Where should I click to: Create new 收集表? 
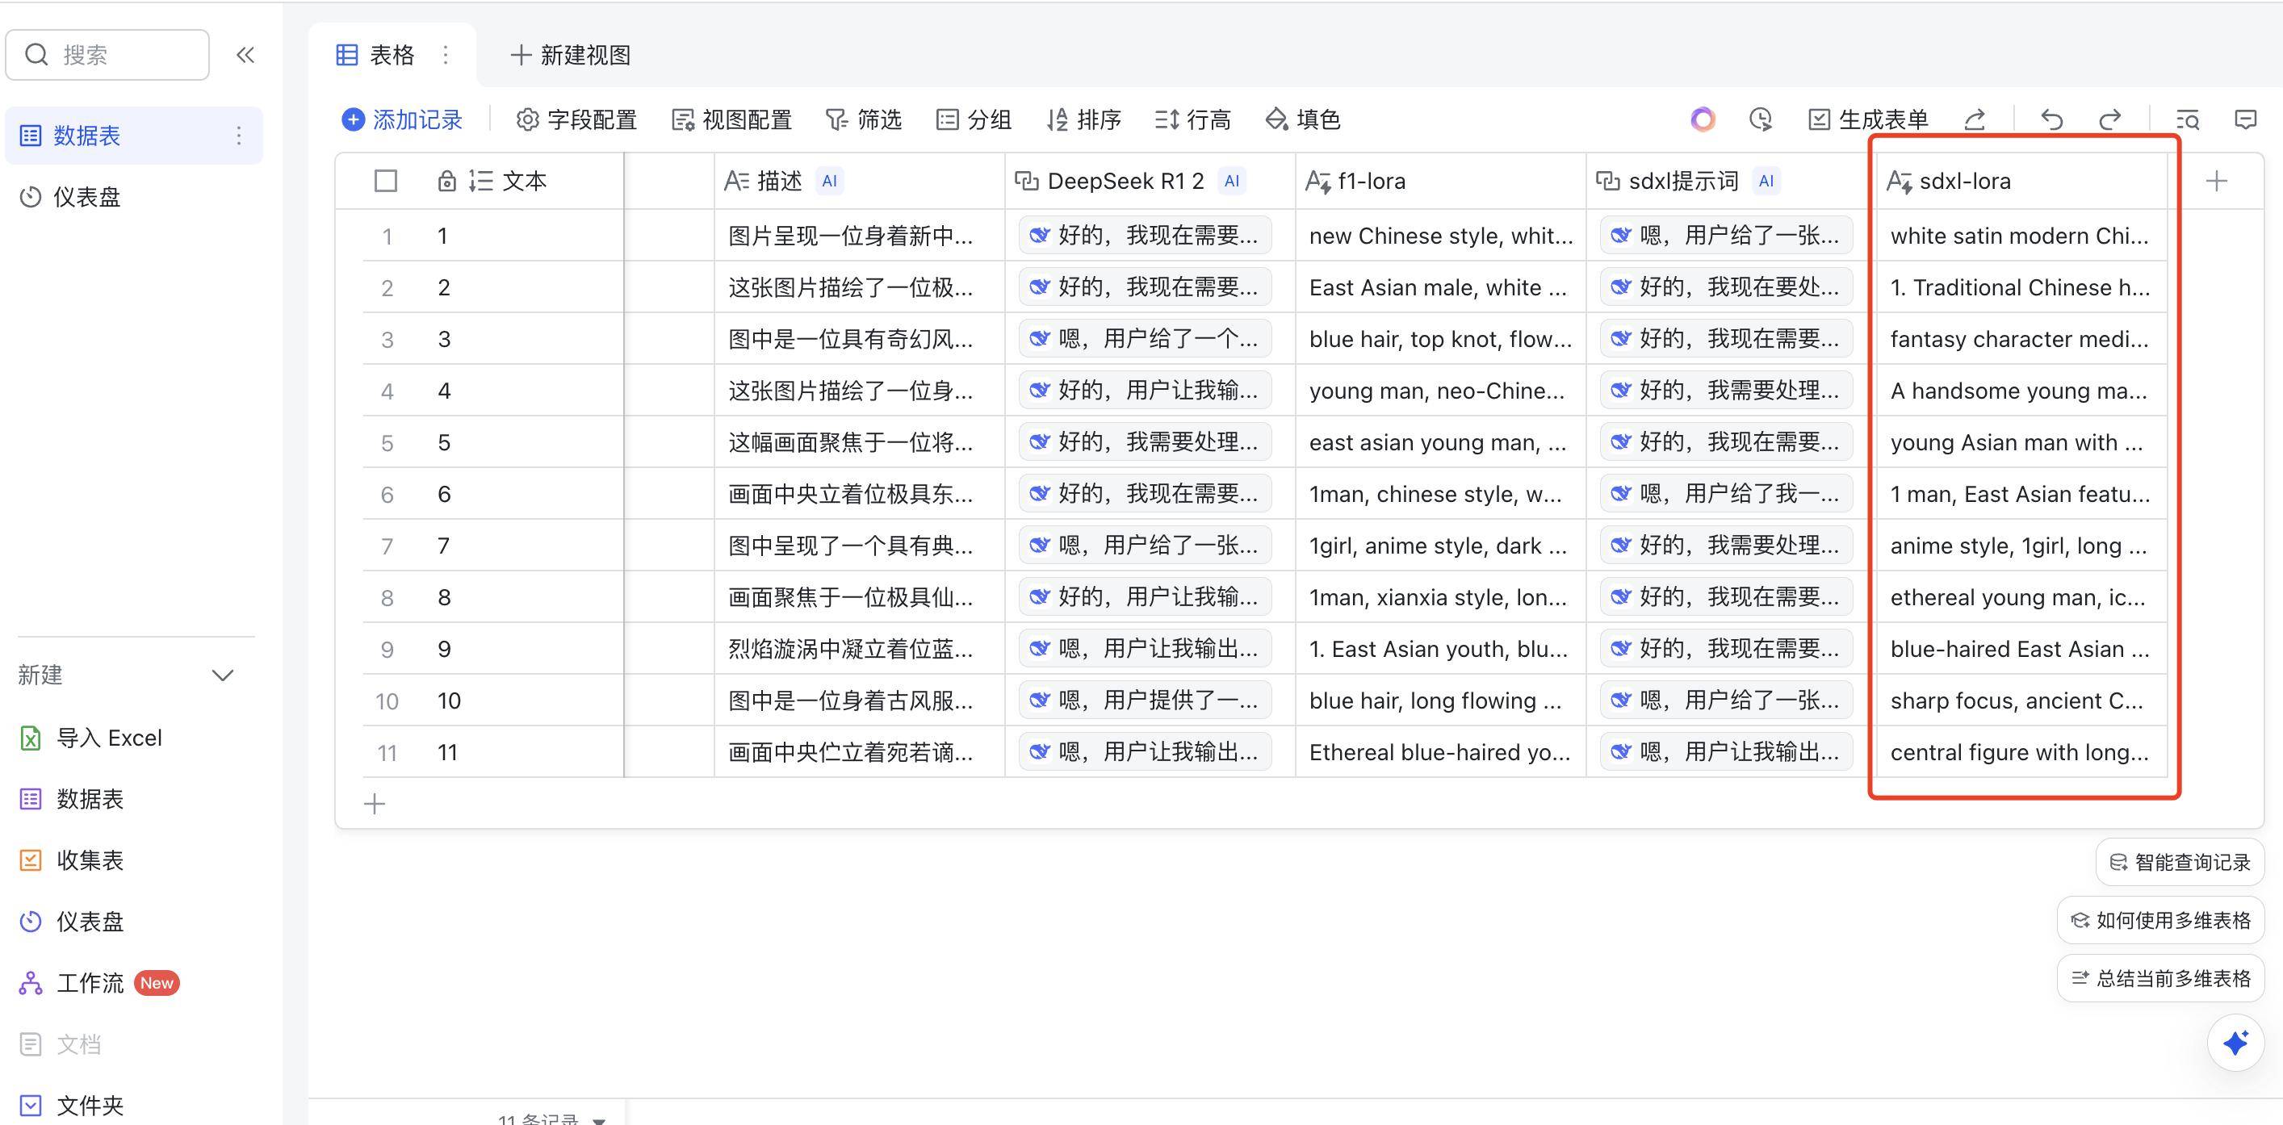72,860
